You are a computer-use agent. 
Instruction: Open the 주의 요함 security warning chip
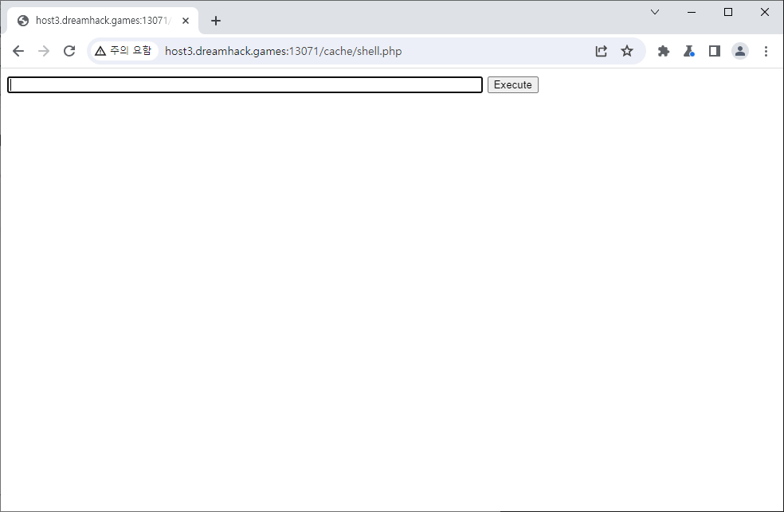pos(123,51)
